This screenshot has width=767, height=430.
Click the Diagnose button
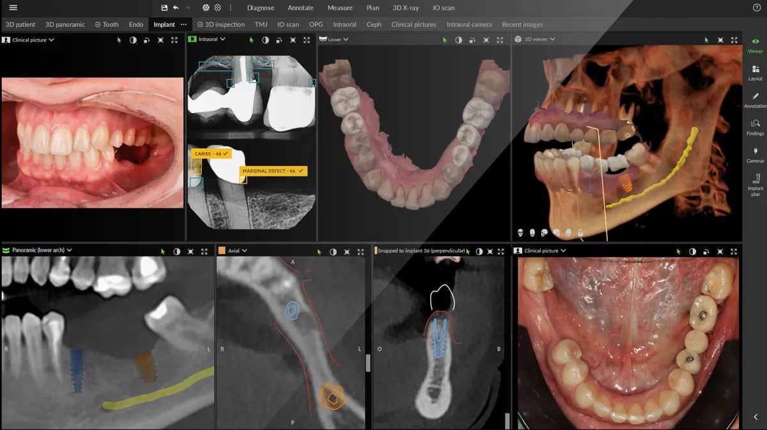261,8
